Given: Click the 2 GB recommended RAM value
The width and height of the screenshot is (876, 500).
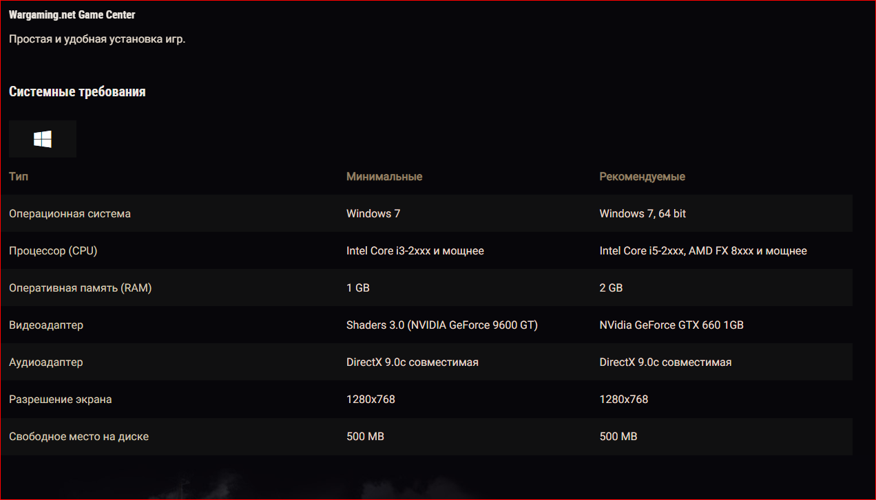Looking at the screenshot, I should click(x=611, y=288).
